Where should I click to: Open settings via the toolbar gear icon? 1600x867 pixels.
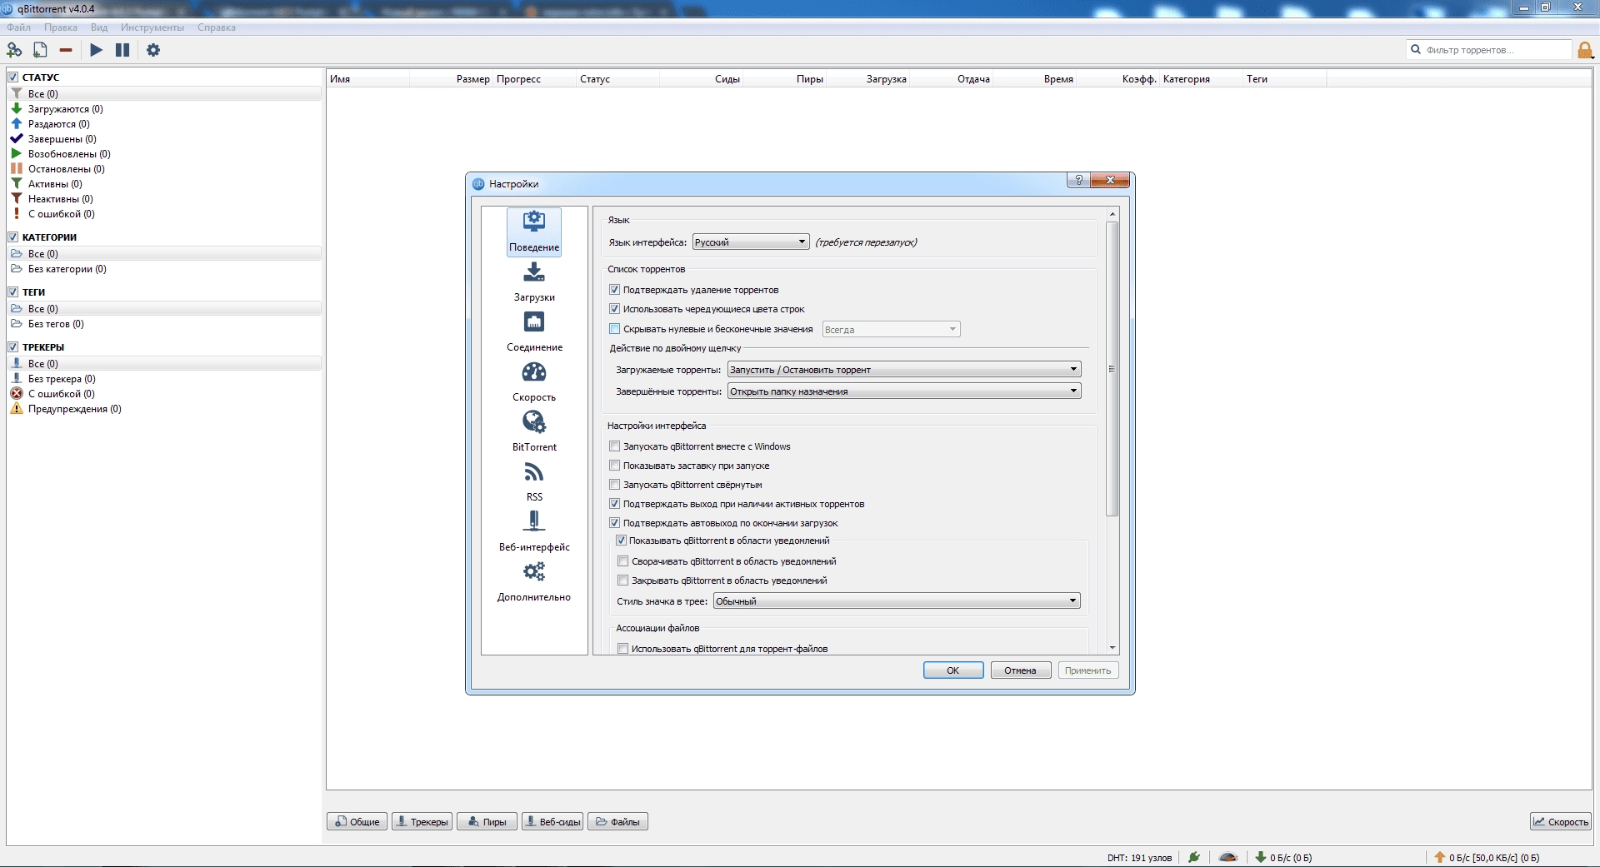coord(153,50)
